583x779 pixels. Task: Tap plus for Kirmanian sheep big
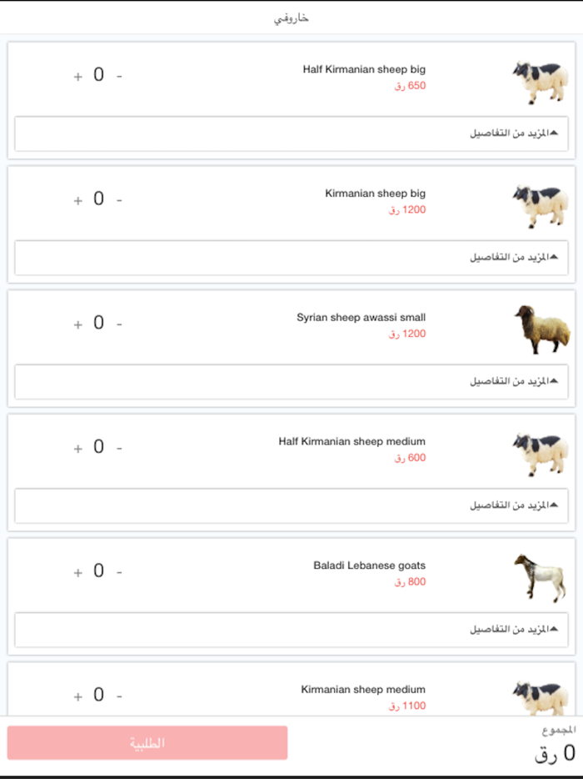click(x=78, y=201)
